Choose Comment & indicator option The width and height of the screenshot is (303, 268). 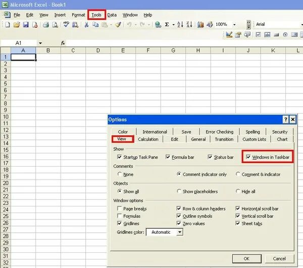(x=238, y=174)
